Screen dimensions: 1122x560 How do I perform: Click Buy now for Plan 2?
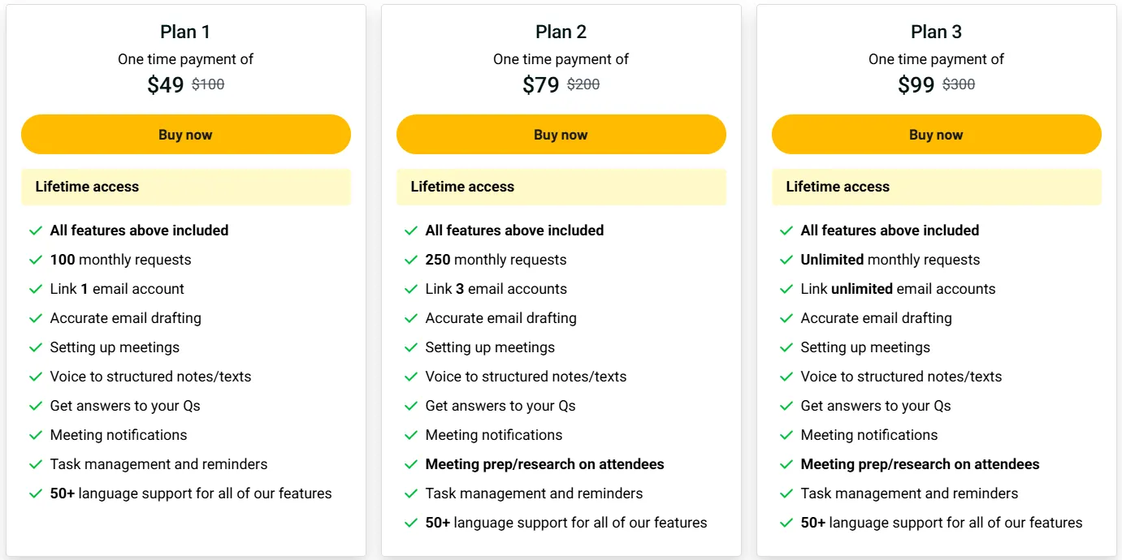click(x=561, y=135)
